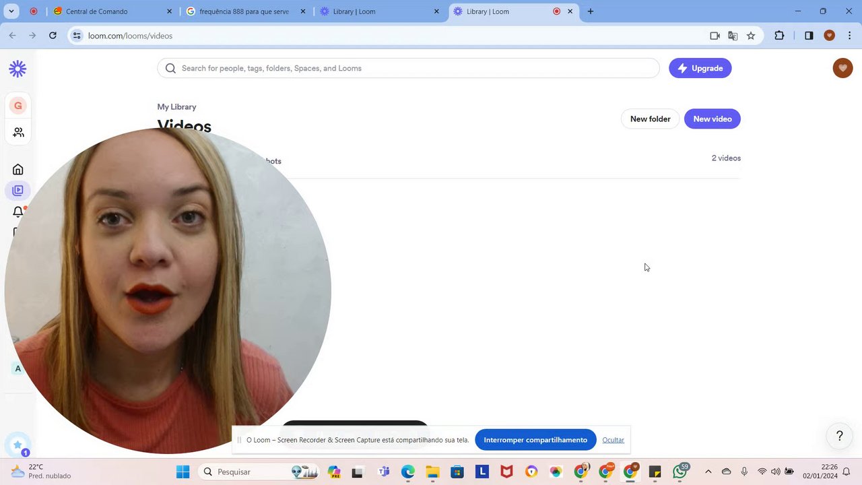Open WhatsApp from the taskbar

[x=680, y=472]
